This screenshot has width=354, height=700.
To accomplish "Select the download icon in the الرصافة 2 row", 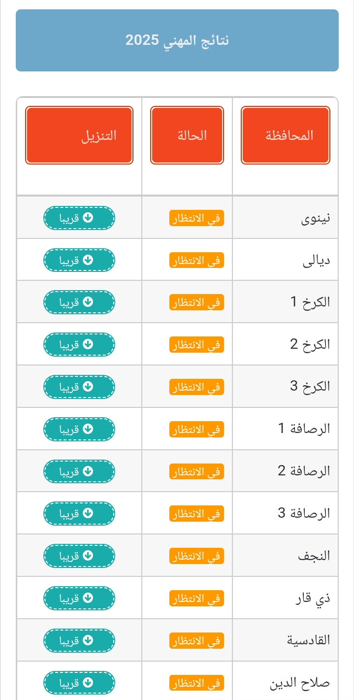I will [x=88, y=471].
